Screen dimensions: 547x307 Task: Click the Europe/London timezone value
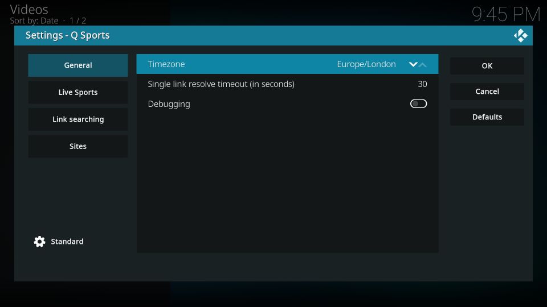[366, 64]
